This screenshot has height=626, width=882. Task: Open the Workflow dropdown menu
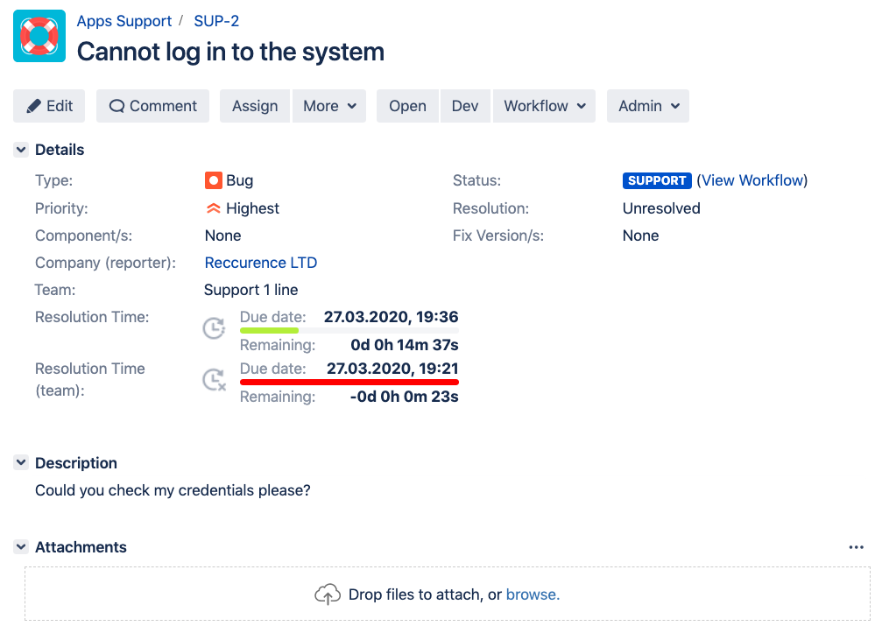pyautogui.click(x=544, y=106)
